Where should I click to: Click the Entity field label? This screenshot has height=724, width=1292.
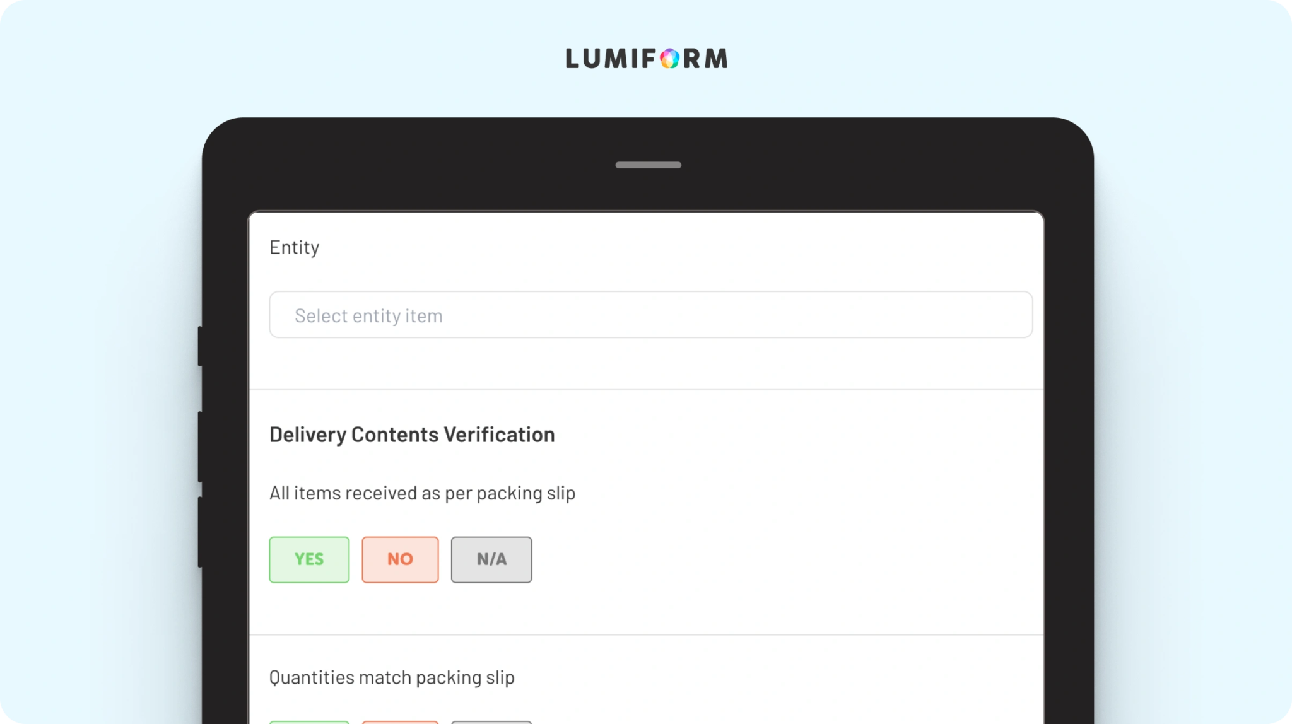294,247
